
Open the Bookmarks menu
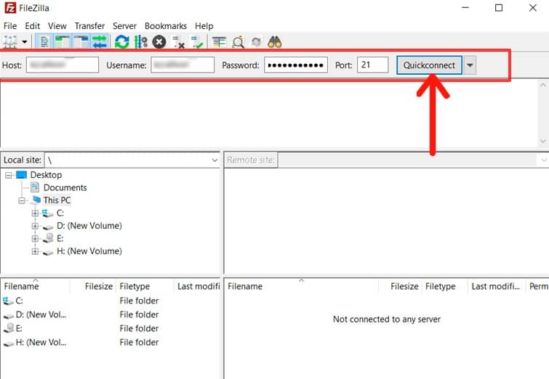[x=166, y=26]
